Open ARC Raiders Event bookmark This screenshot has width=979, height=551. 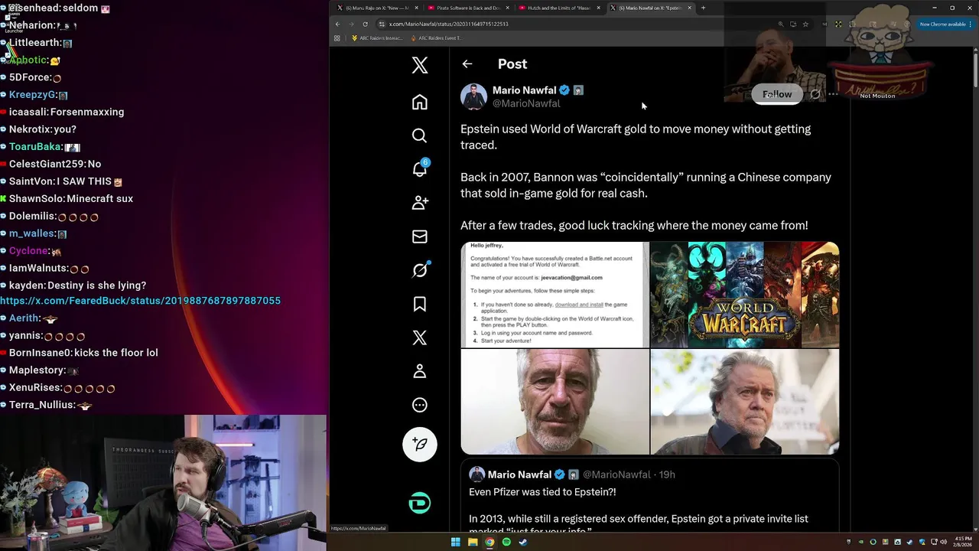point(436,38)
